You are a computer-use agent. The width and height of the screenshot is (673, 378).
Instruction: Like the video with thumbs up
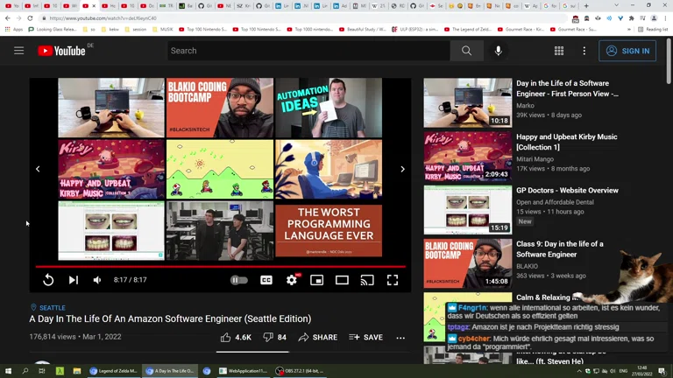(x=236, y=338)
